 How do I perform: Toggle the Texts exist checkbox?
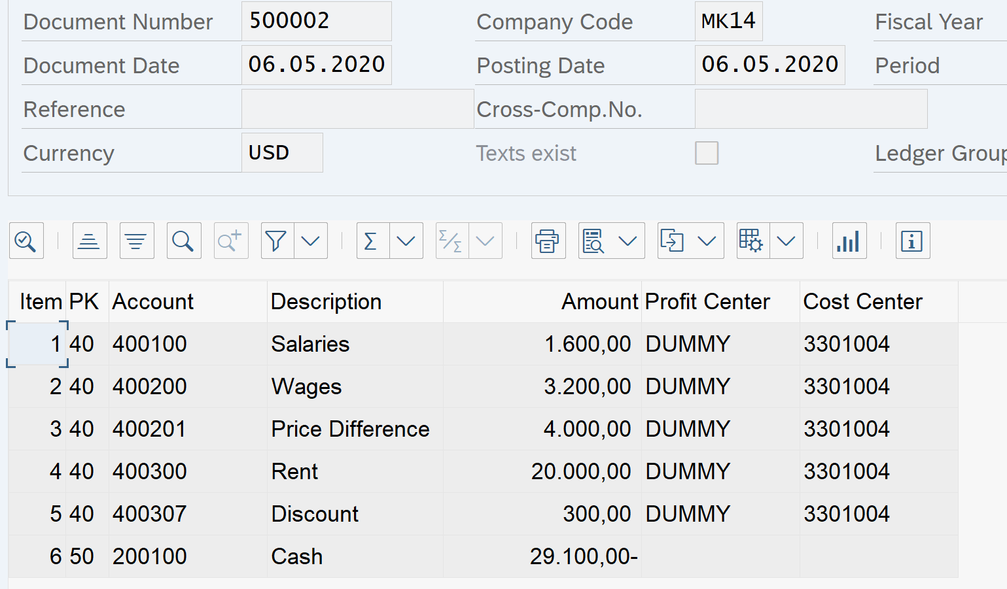click(x=706, y=153)
